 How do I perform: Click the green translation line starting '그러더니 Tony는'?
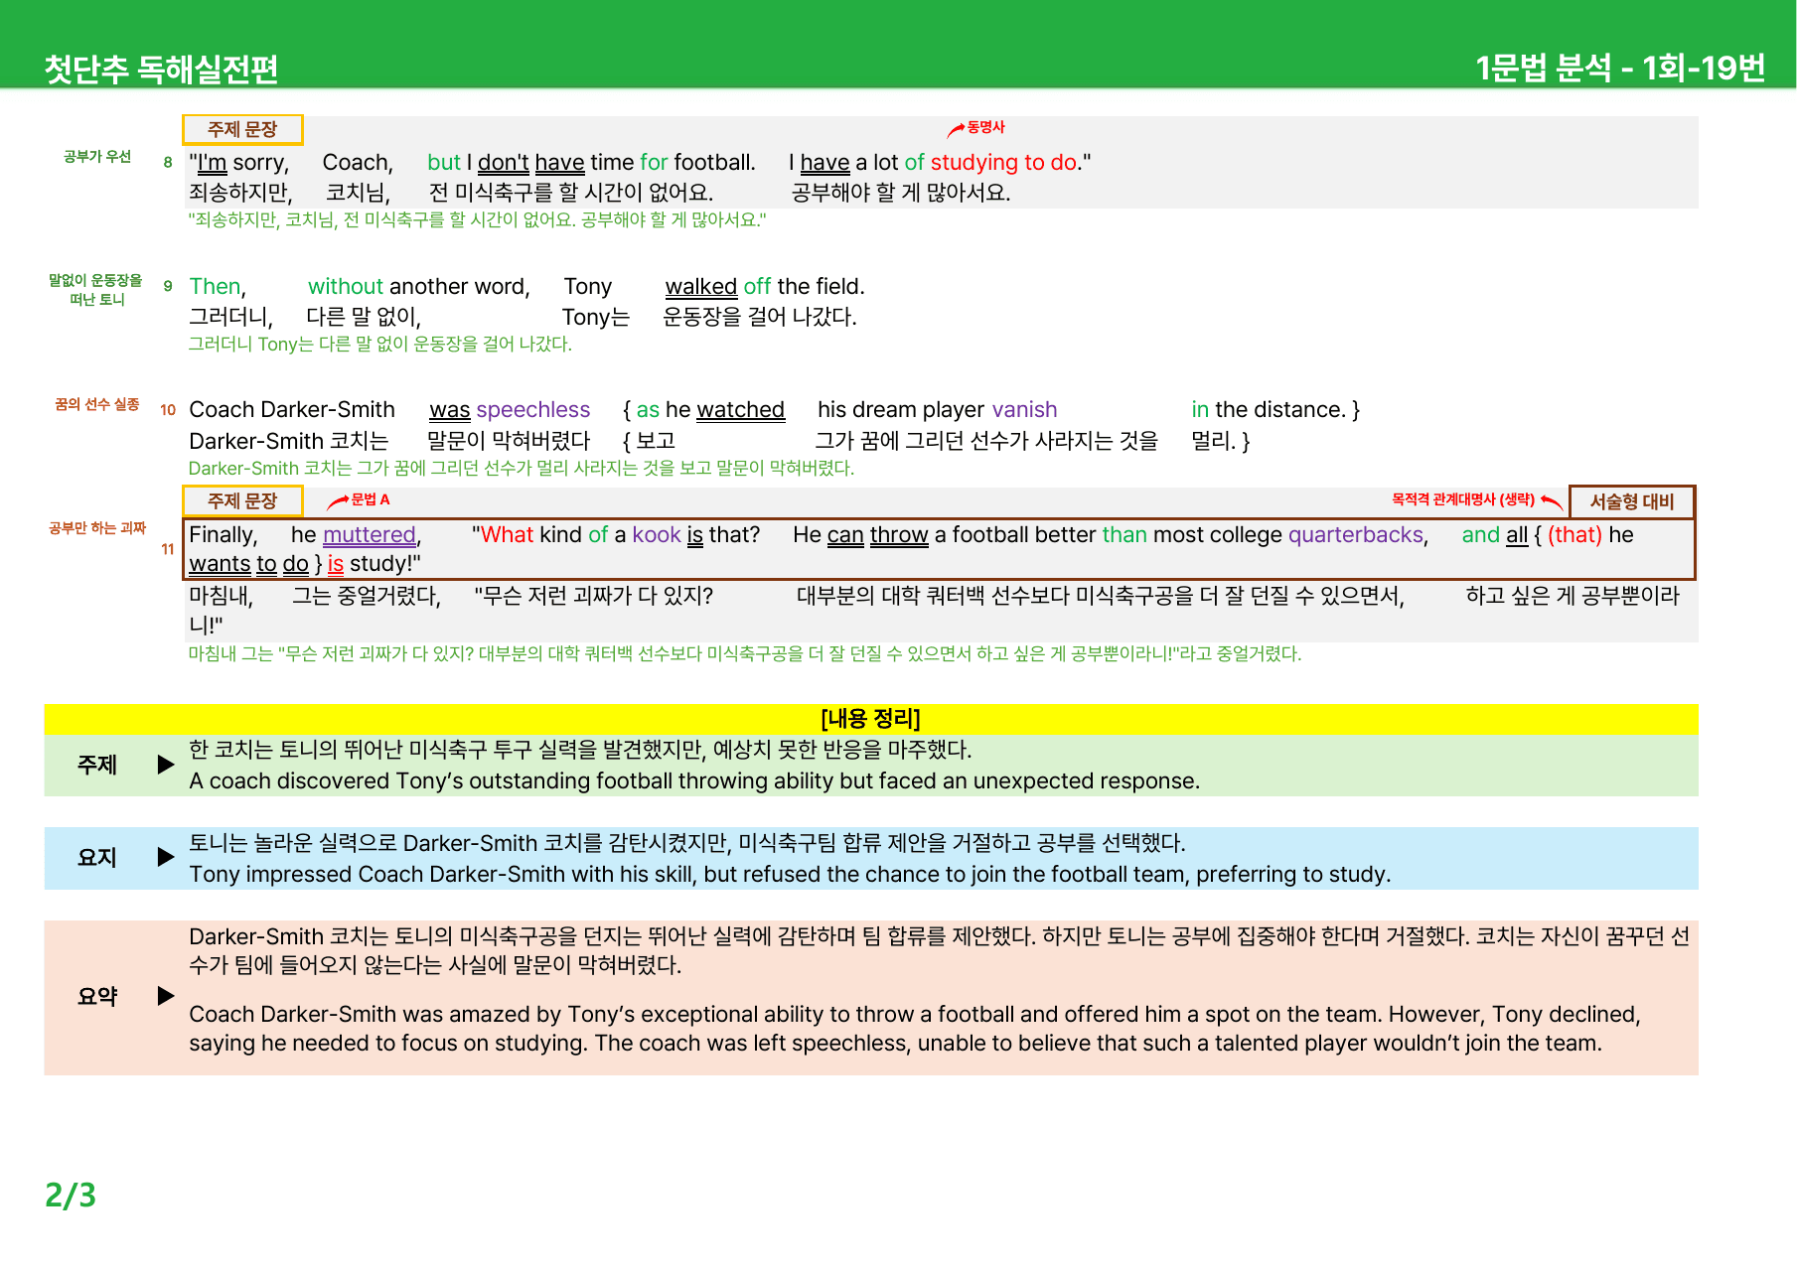[x=380, y=344]
